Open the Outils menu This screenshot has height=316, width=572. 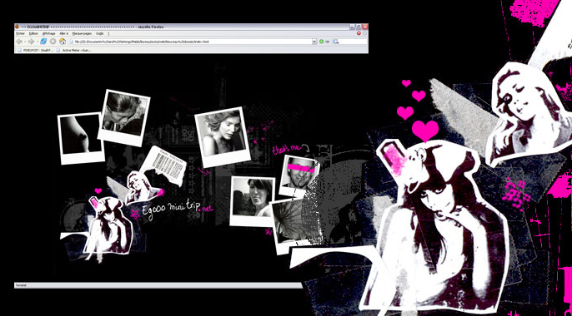point(99,33)
